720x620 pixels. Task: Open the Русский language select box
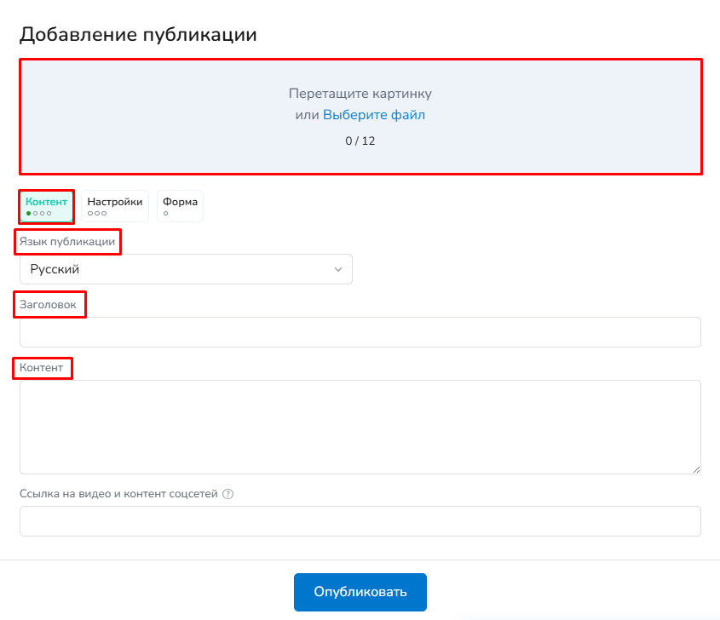[186, 269]
